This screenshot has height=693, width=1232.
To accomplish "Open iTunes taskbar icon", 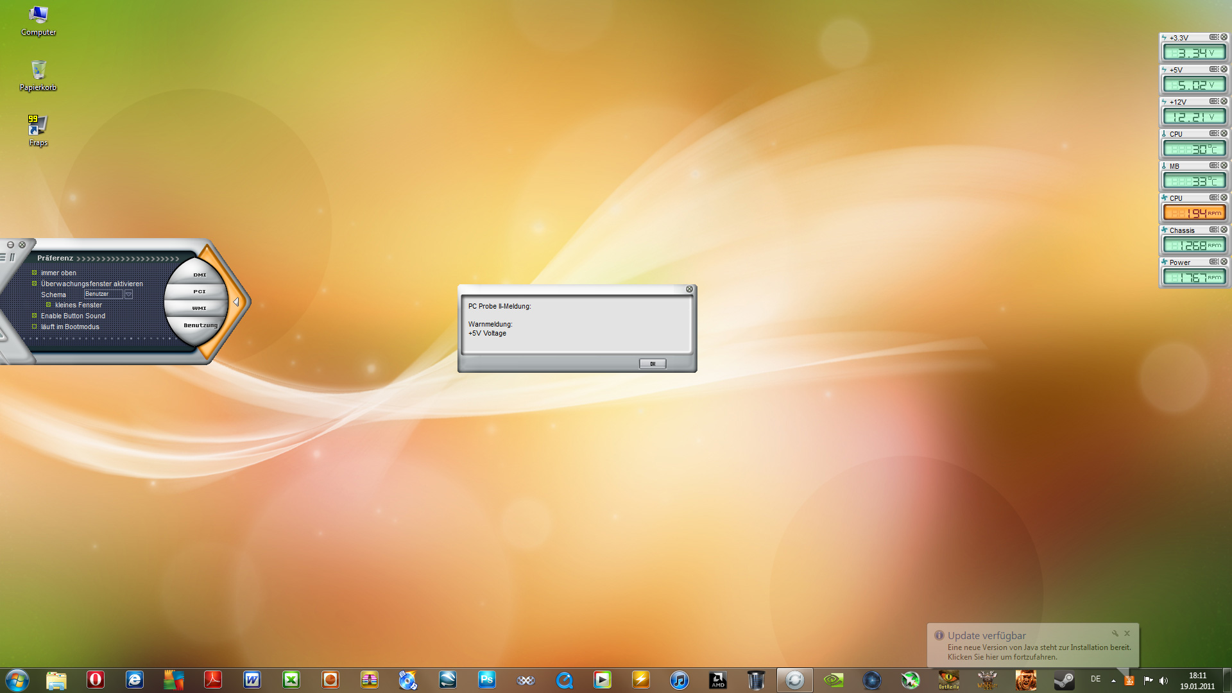I will click(679, 680).
